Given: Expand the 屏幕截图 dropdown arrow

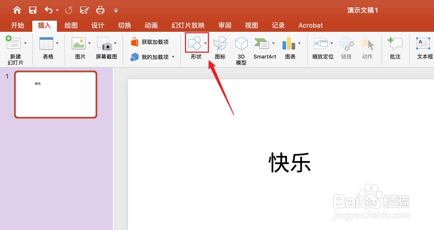Looking at the screenshot, I should [115, 43].
